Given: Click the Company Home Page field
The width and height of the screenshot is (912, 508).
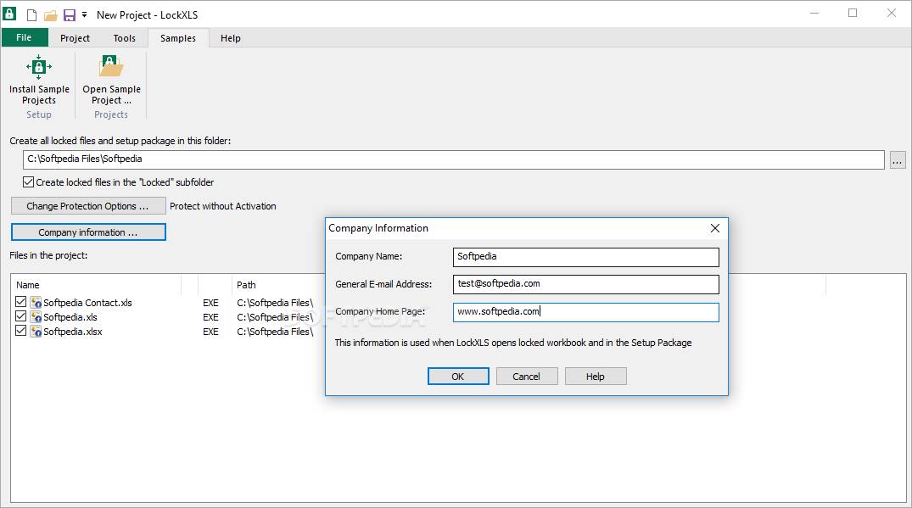Looking at the screenshot, I should click(585, 312).
